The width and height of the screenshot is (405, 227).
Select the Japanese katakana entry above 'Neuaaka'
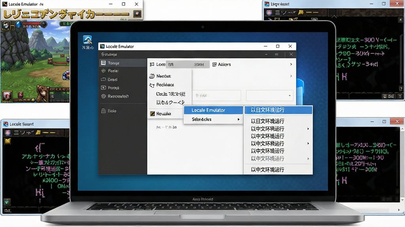coord(170,102)
